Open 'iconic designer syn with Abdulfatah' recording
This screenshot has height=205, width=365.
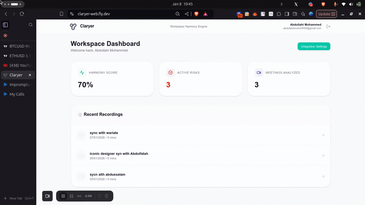click(200, 156)
